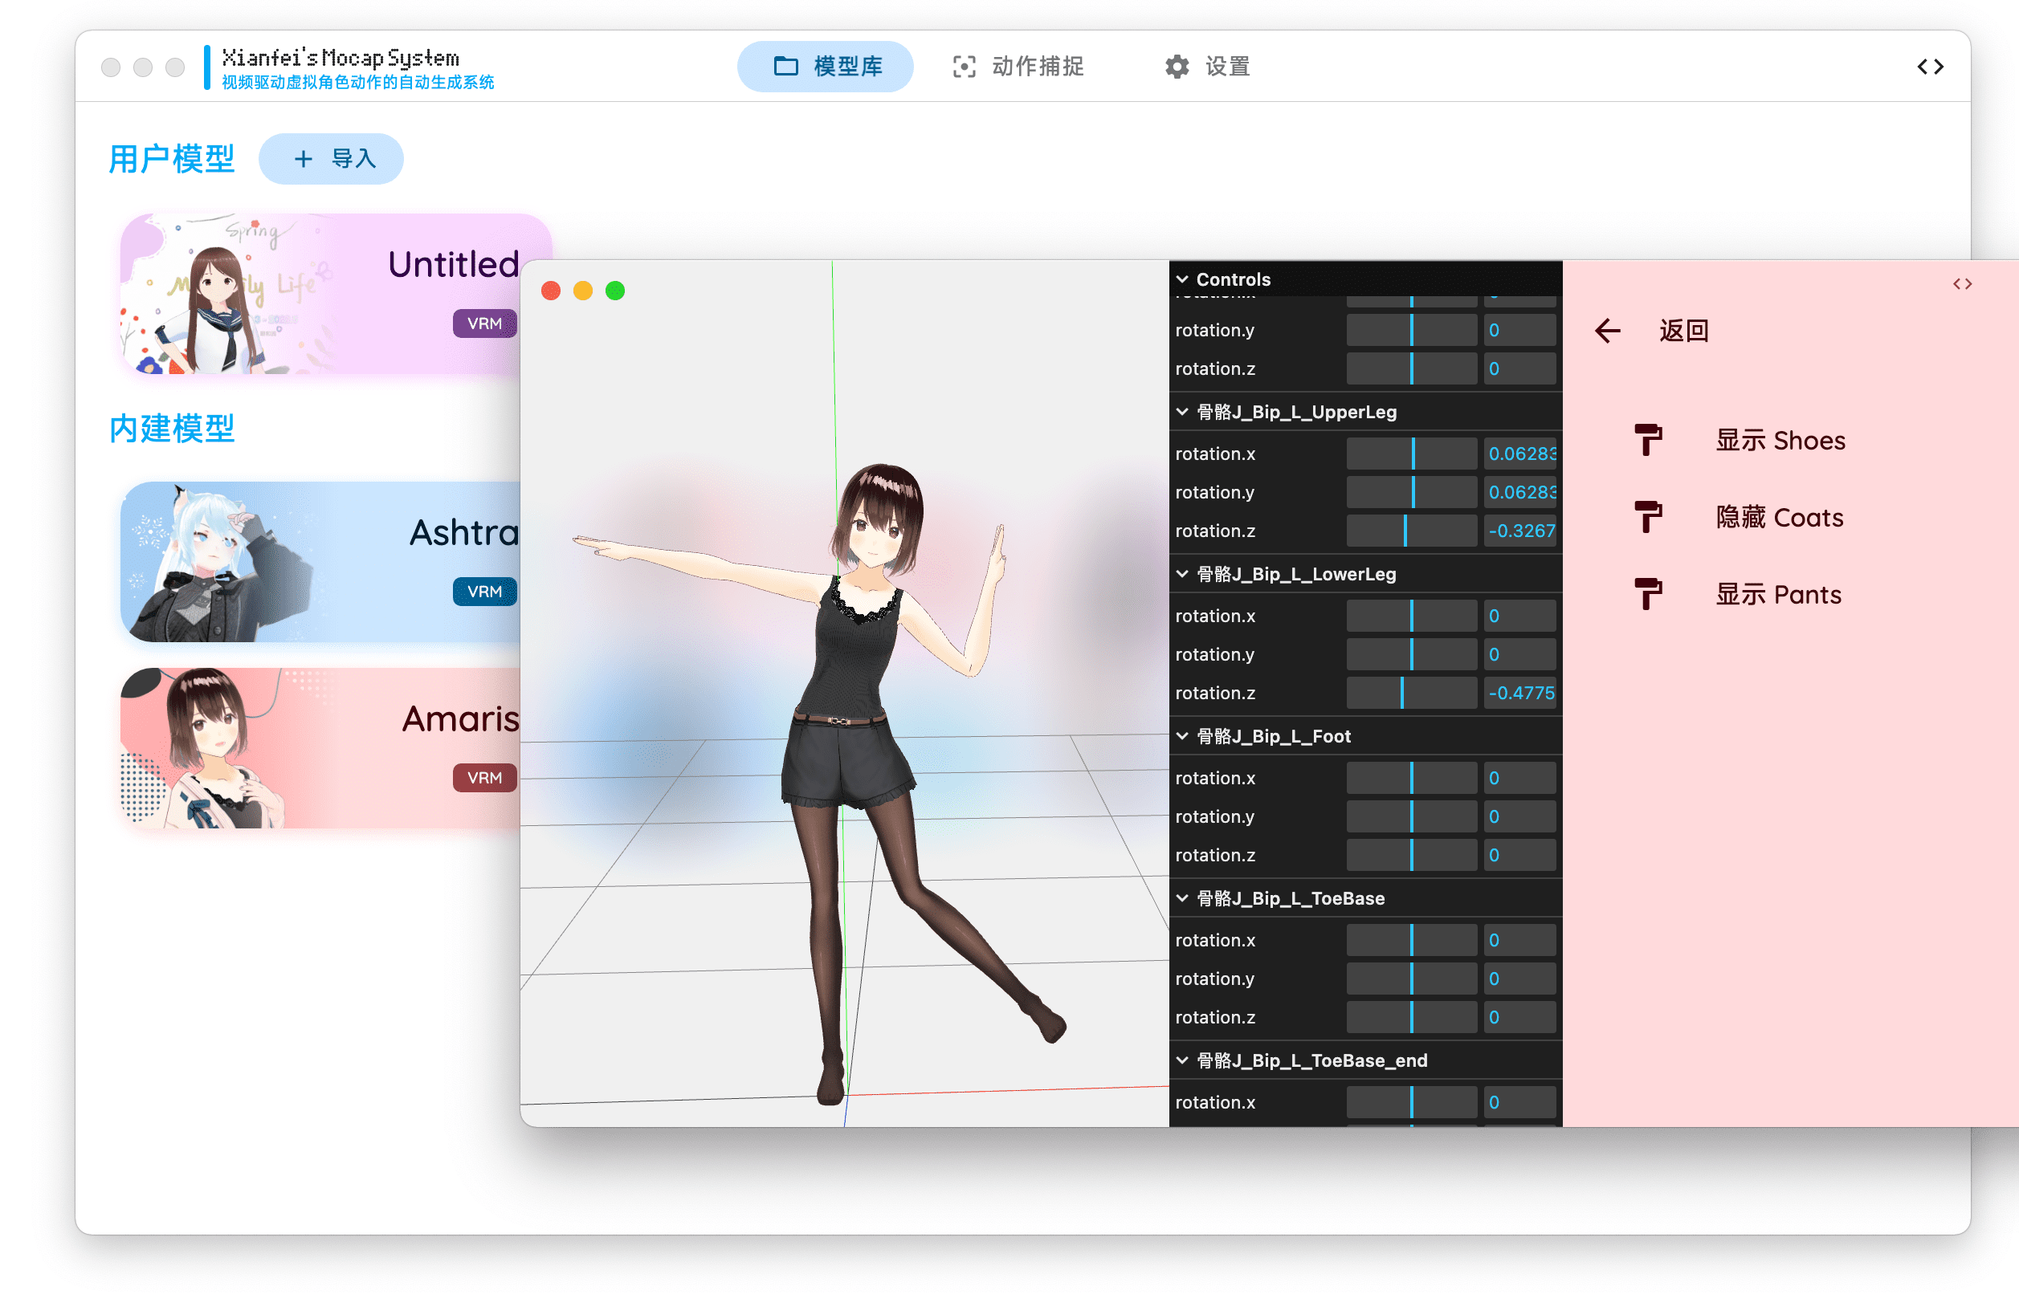This screenshot has width=2019, height=1294.
Task: Switch to the 模型库 tab
Action: coord(826,67)
